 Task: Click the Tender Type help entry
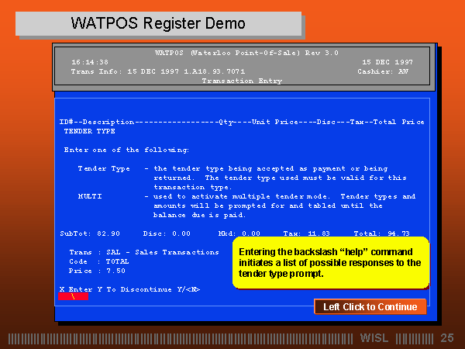104,168
